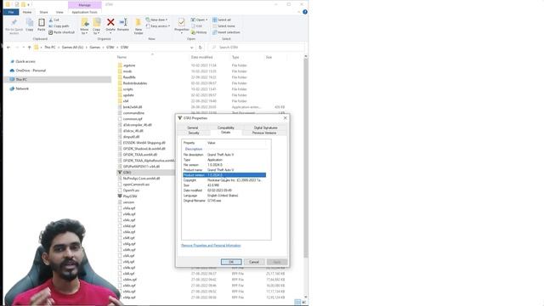Switch to the Share ribbon tab
Viewport: 544px width, 306px height.
(x=43, y=12)
